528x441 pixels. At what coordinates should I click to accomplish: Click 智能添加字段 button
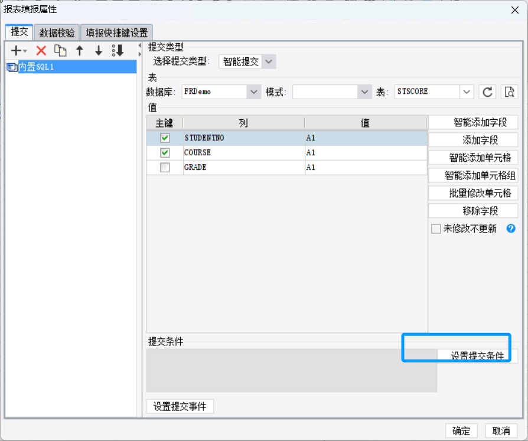pyautogui.click(x=473, y=122)
